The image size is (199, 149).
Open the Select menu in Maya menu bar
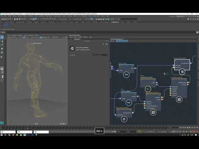(x=14, y=16)
